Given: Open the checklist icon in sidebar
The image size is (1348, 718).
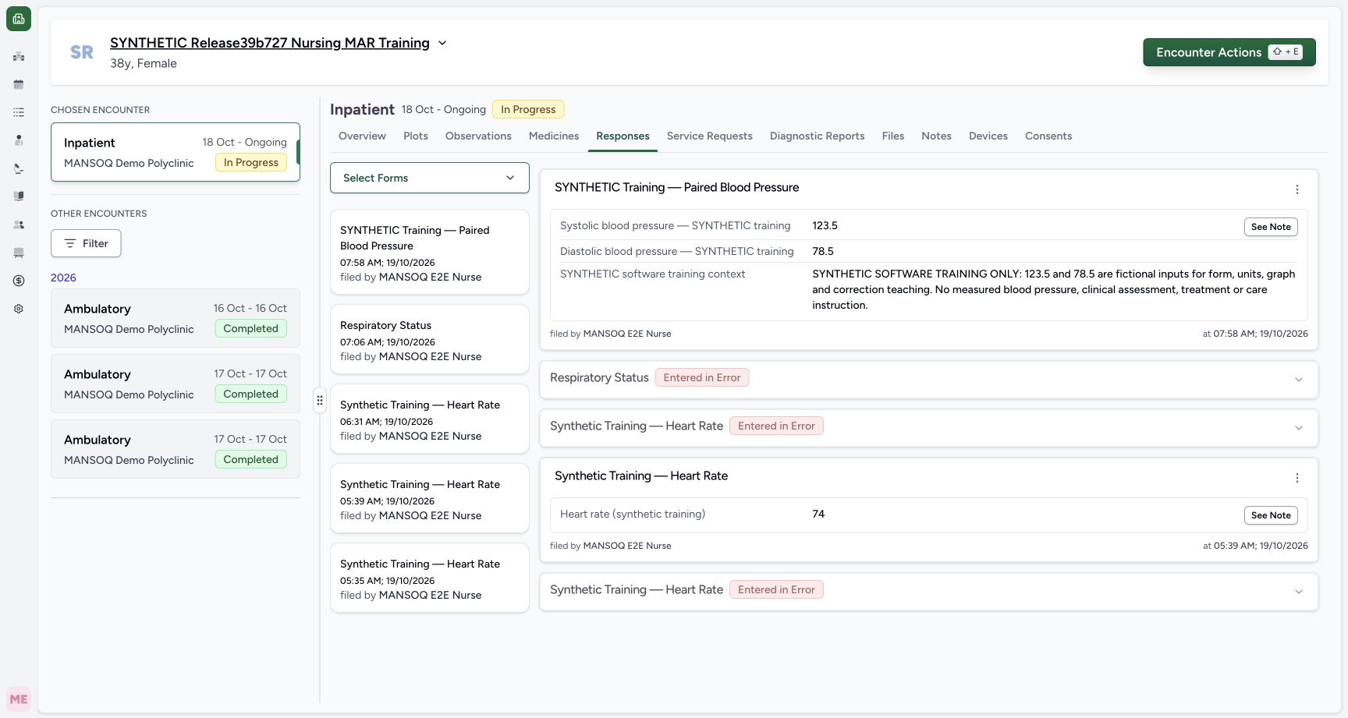Looking at the screenshot, I should point(19,112).
